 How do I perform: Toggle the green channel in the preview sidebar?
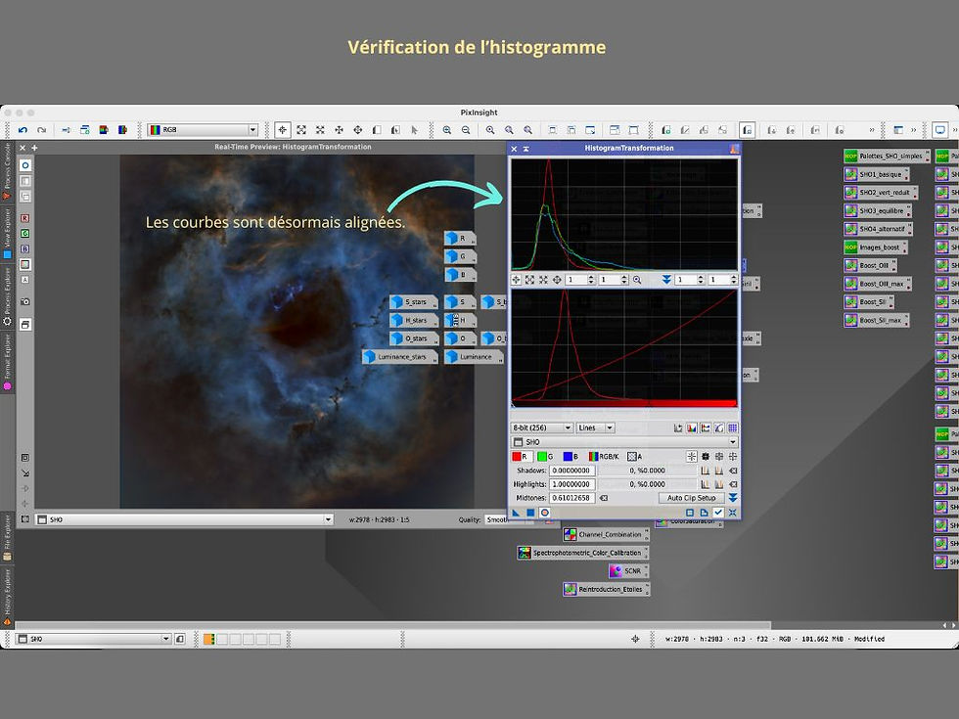[x=25, y=234]
